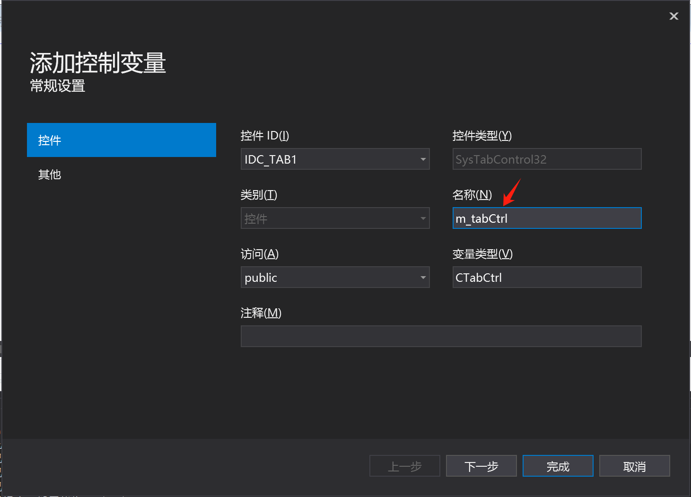Select the 控件 tab in the sidebar

[122, 140]
